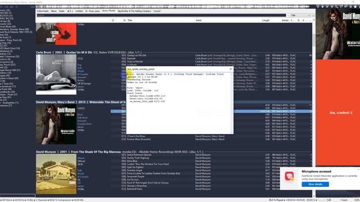Select track 'Jackie Robinson Special'
Viewport: 360px width, 202px height.
pyautogui.click(x=138, y=155)
